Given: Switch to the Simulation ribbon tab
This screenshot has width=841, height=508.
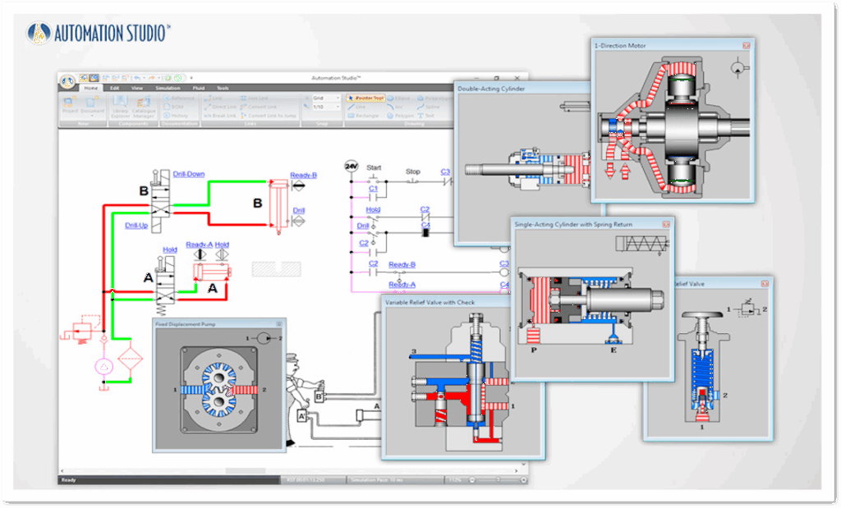Looking at the screenshot, I should (168, 88).
